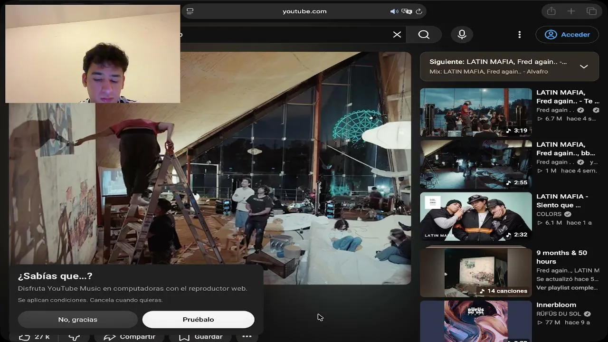This screenshot has height=342, width=608.
Task: Click the YouTube search magnifier button
Action: [424, 35]
